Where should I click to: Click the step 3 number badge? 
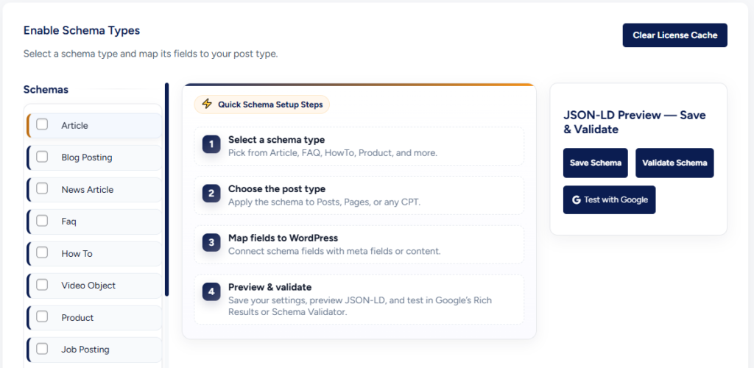pyautogui.click(x=211, y=243)
